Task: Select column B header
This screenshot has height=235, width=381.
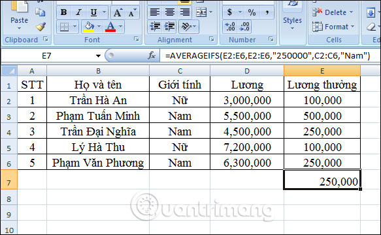Action: (x=98, y=71)
